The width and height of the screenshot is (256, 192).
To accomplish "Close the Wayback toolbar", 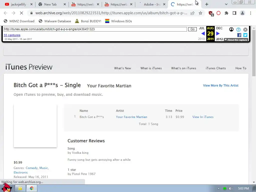I will pyautogui.click(x=245, y=29).
